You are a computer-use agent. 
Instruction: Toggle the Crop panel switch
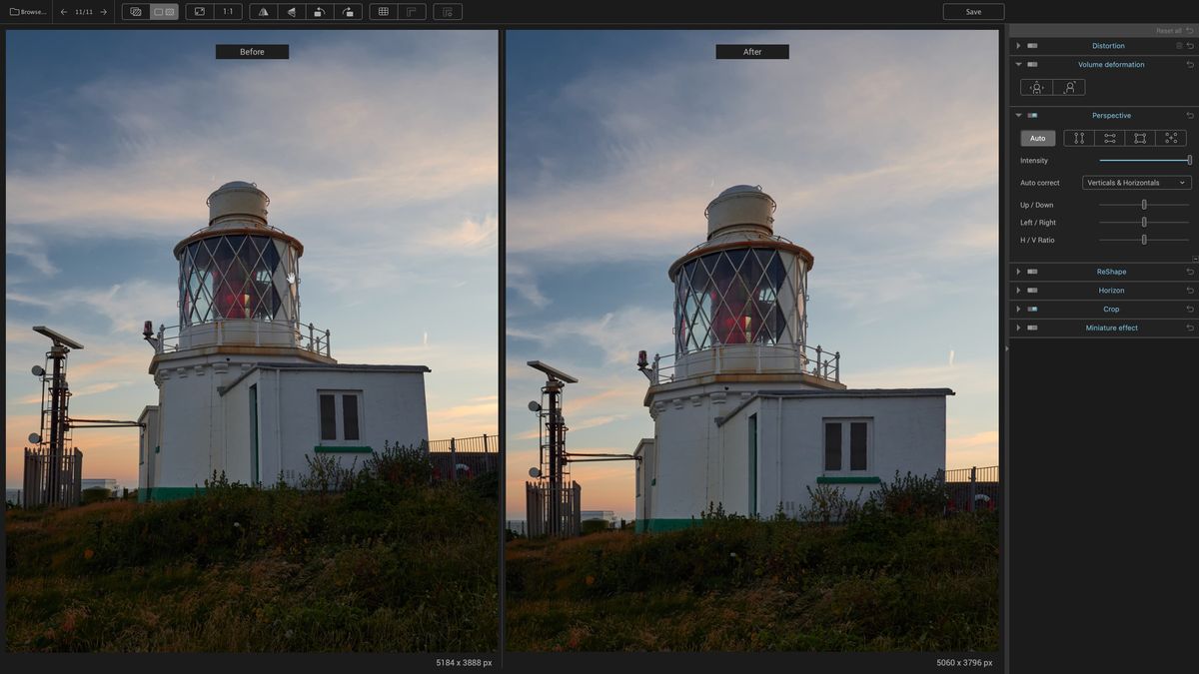(1032, 309)
